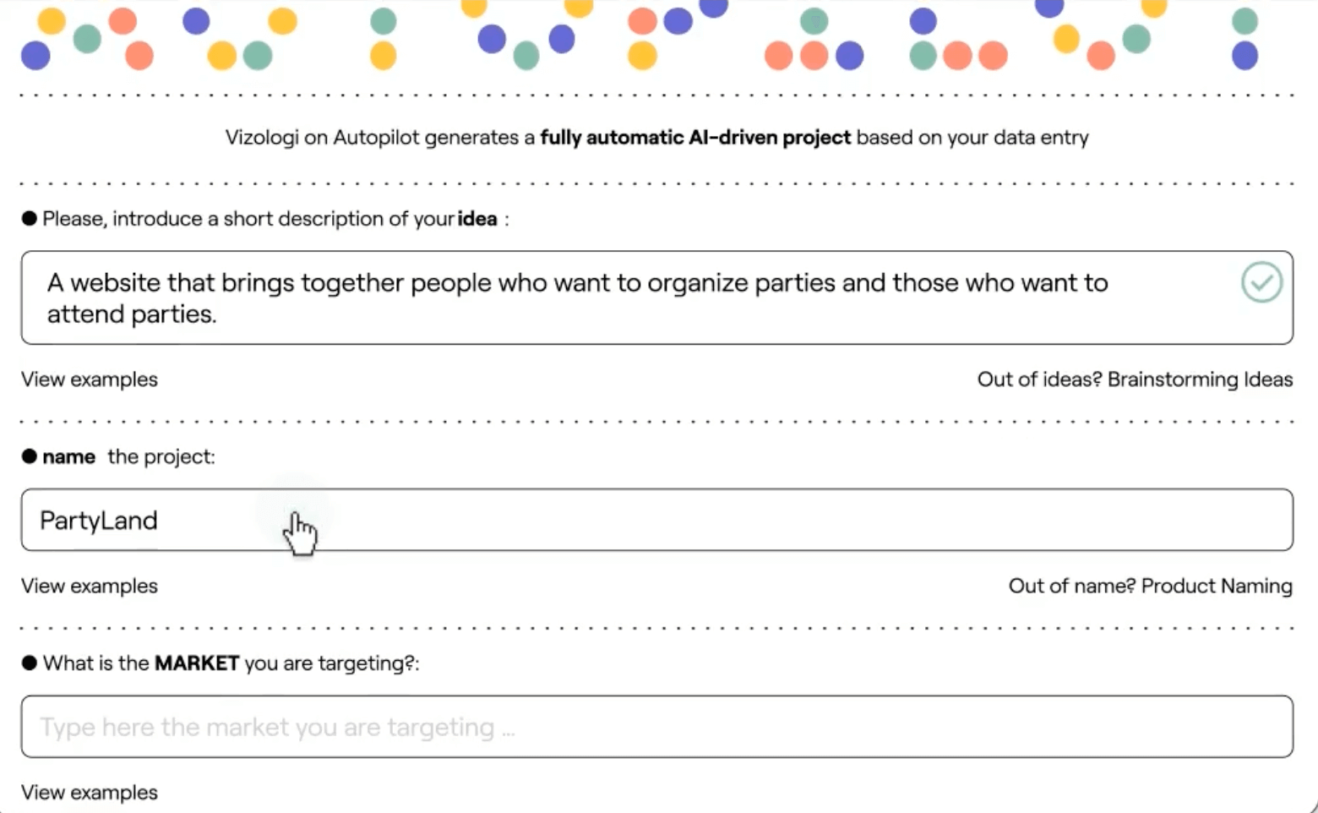Open the Brainstorming Ideas link
The height and width of the screenshot is (813, 1318).
click(1200, 379)
